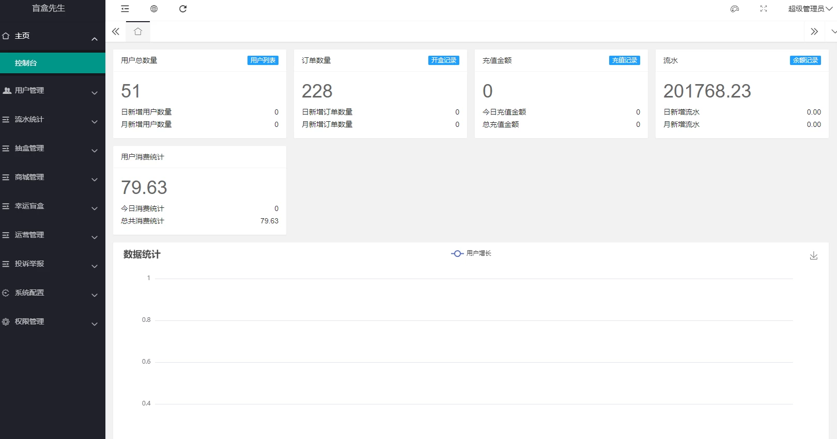Expand the 抽盒管理 sidebar menu
This screenshot has height=439, width=837.
tap(52, 149)
